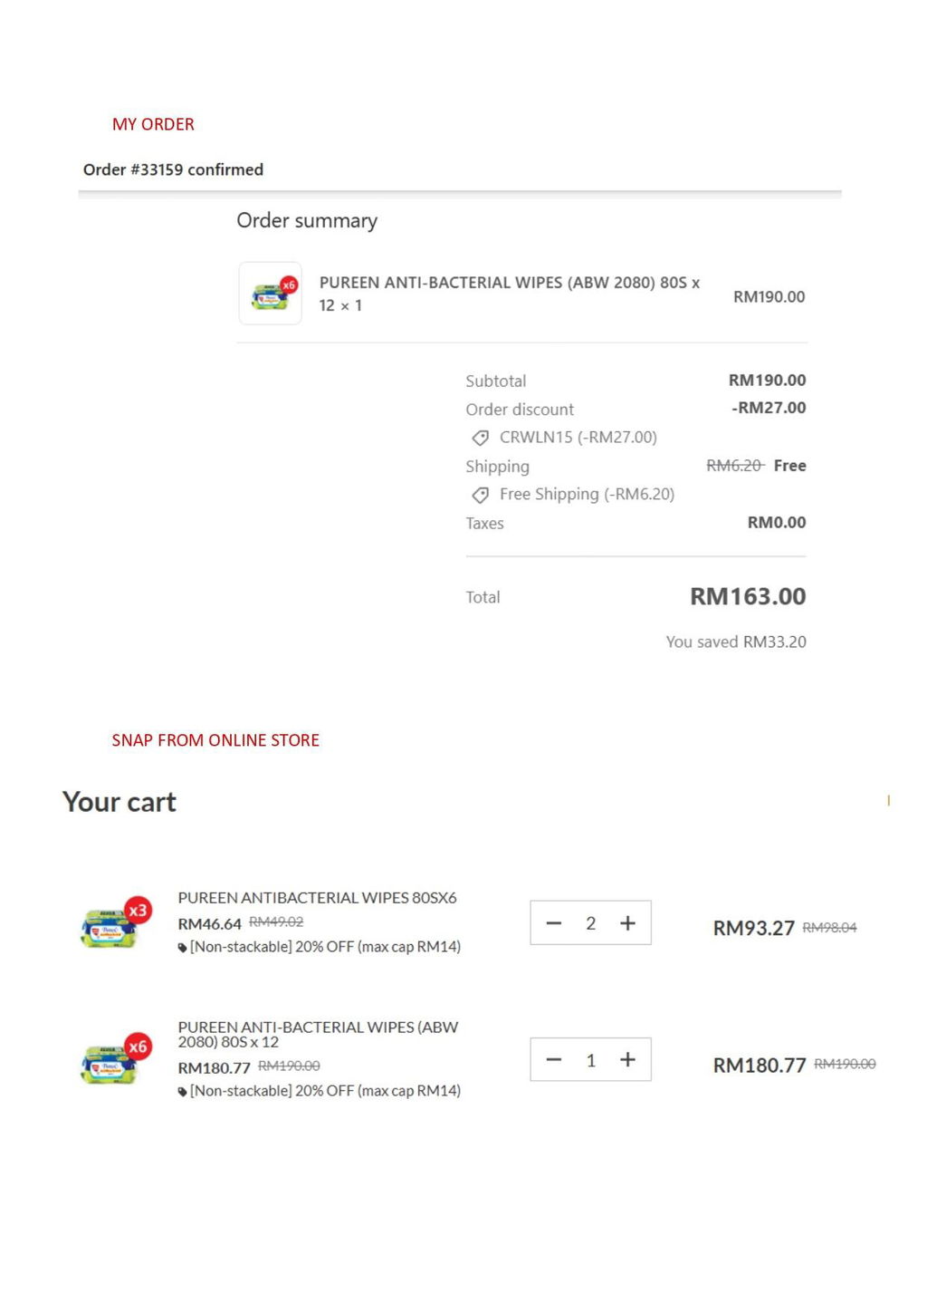Click the order summary product name
This screenshot has height=1312, width=927.
[509, 294]
